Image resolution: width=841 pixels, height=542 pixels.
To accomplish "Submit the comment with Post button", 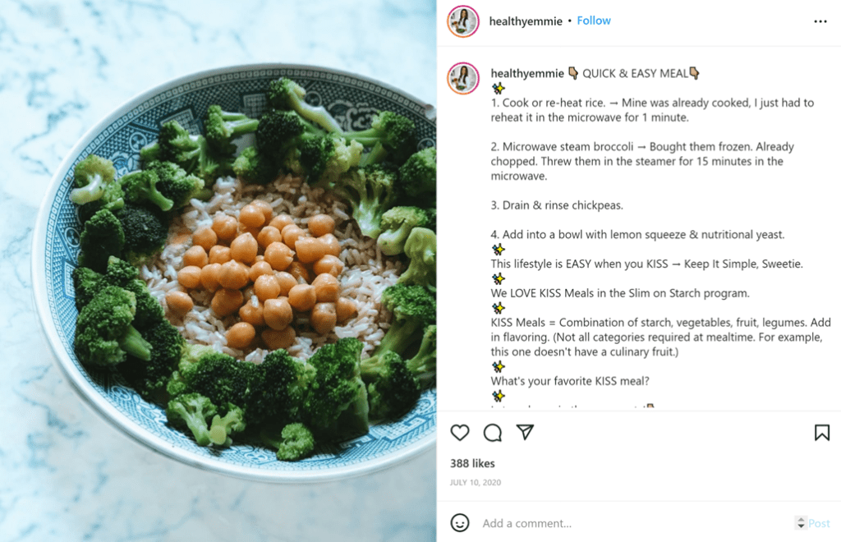I will [x=819, y=523].
